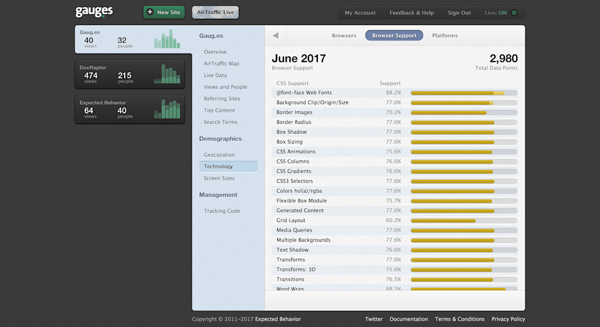
Task: Open the Gaug.es bar chart thumbnail
Action: coord(167,39)
